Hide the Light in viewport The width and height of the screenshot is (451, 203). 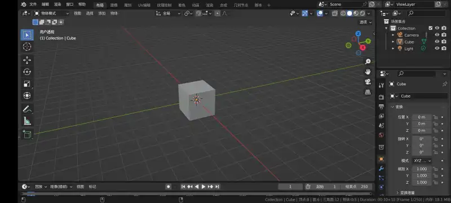437,48
